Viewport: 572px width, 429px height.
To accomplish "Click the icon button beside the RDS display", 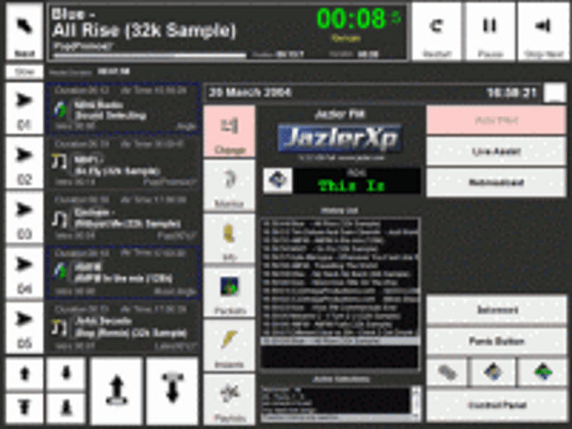I will pyautogui.click(x=278, y=181).
